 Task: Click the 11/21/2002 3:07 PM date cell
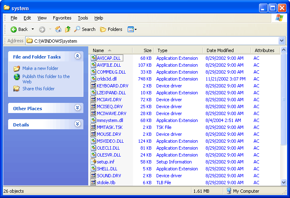tap(225, 79)
